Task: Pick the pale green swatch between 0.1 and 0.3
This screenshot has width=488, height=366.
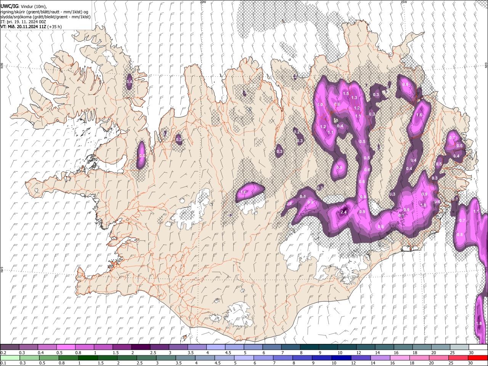Action: point(10,358)
